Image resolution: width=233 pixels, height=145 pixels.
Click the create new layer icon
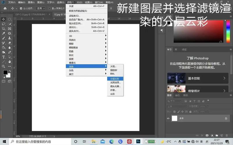click(x=222, y=135)
